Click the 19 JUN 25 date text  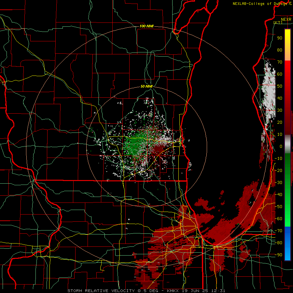pos(193,291)
